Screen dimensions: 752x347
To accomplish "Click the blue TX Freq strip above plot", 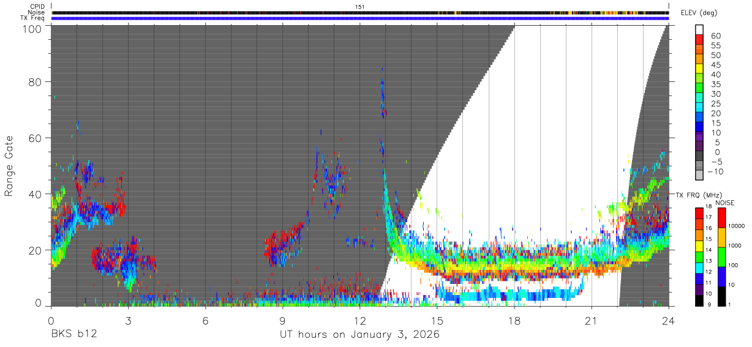I will tap(359, 18).
